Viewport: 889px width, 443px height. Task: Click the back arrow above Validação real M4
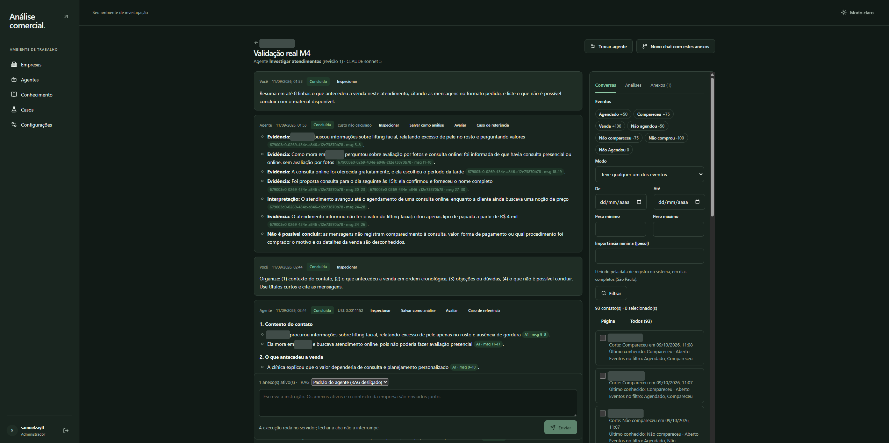pos(256,43)
